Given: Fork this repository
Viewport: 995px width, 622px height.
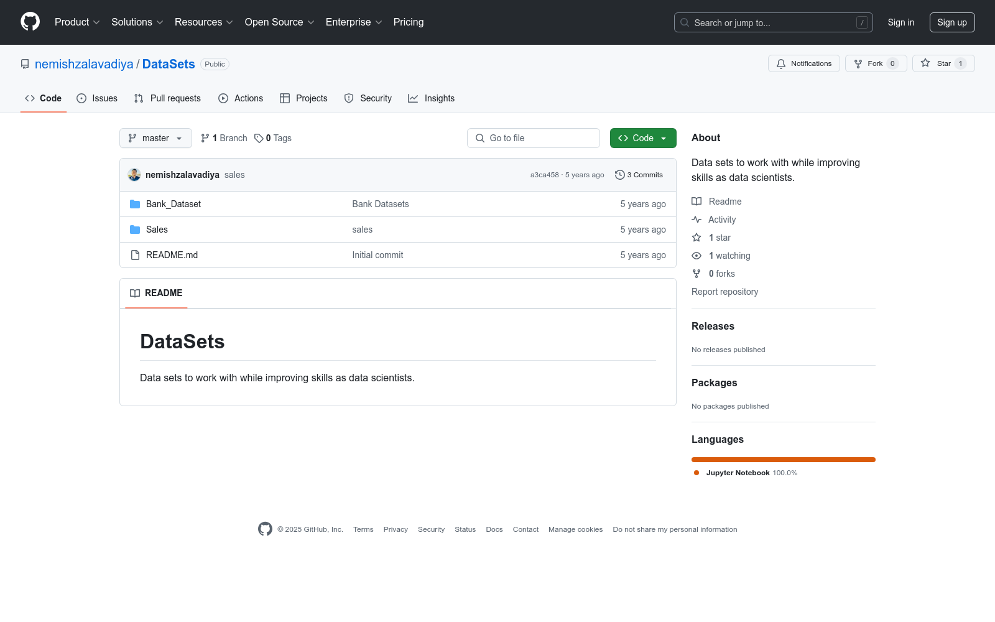Looking at the screenshot, I should click(x=876, y=63).
